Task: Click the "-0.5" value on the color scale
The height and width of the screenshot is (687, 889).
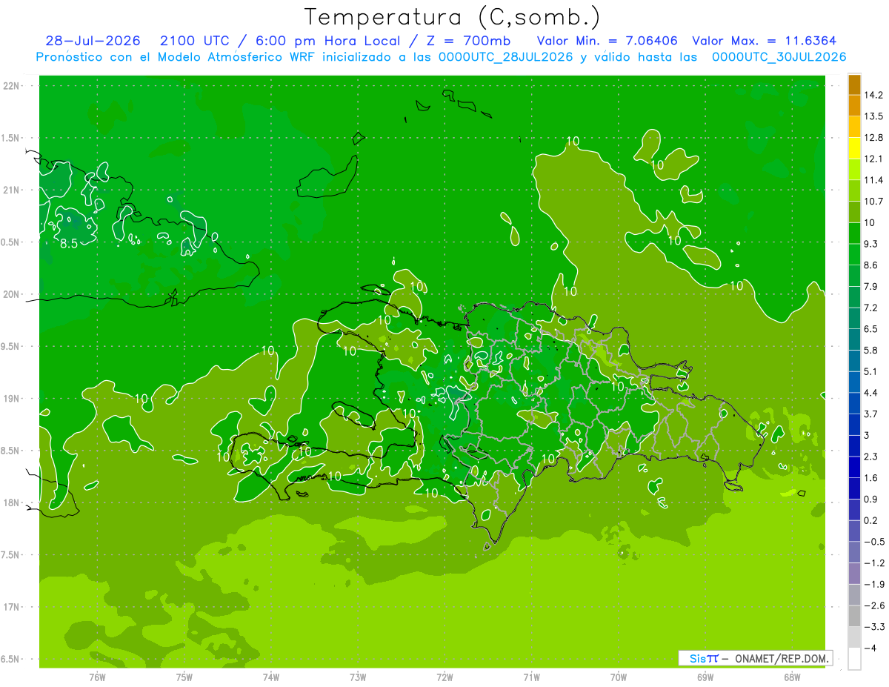Action: coord(875,542)
